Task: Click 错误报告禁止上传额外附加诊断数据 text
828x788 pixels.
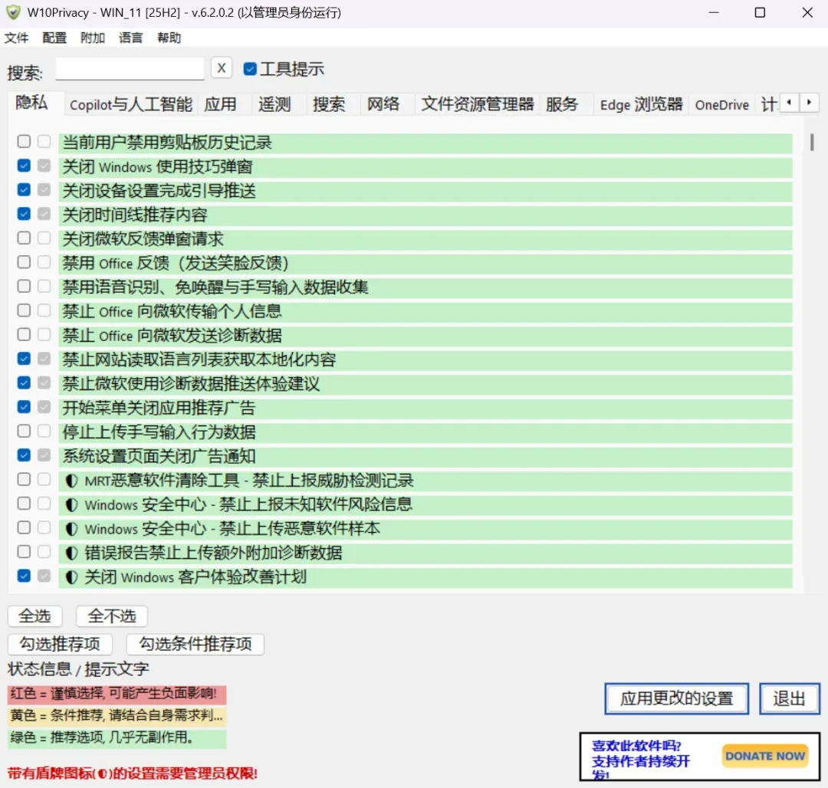Action: (213, 553)
